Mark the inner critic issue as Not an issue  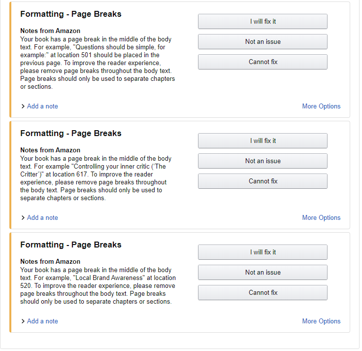(263, 161)
